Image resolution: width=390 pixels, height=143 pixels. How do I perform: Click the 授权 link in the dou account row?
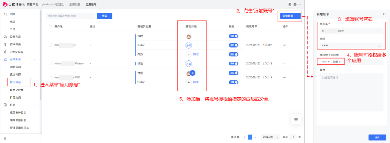pos(196,54)
